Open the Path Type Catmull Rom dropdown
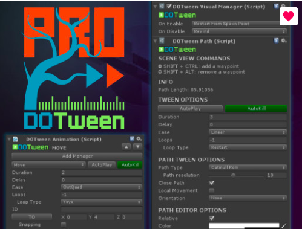The image size is (302, 229). pos(248,167)
